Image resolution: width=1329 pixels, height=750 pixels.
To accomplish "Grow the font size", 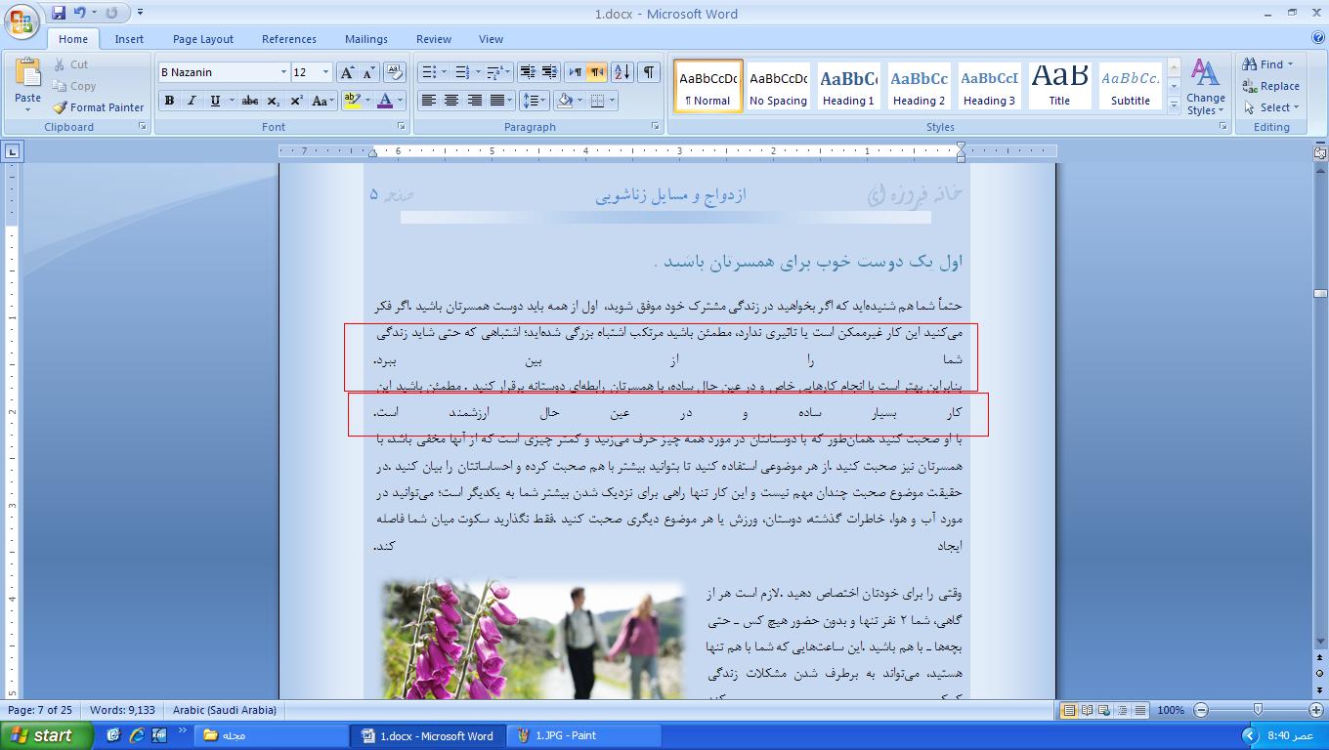I will click(347, 72).
